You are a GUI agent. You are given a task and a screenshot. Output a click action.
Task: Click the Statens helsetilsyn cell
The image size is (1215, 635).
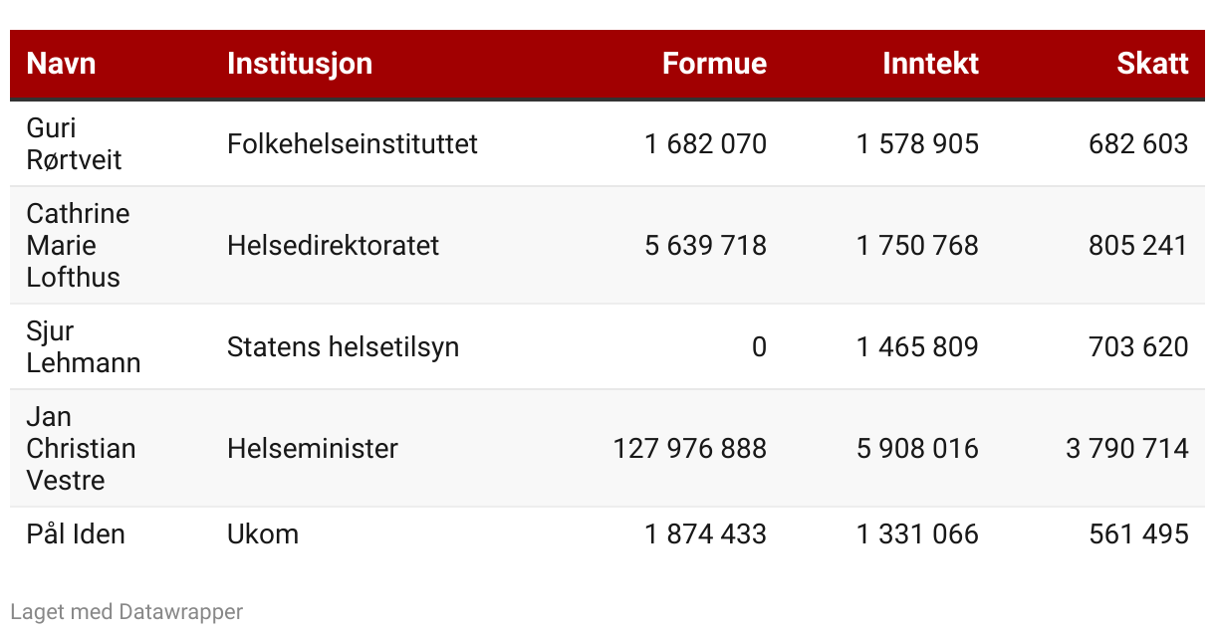coord(343,346)
